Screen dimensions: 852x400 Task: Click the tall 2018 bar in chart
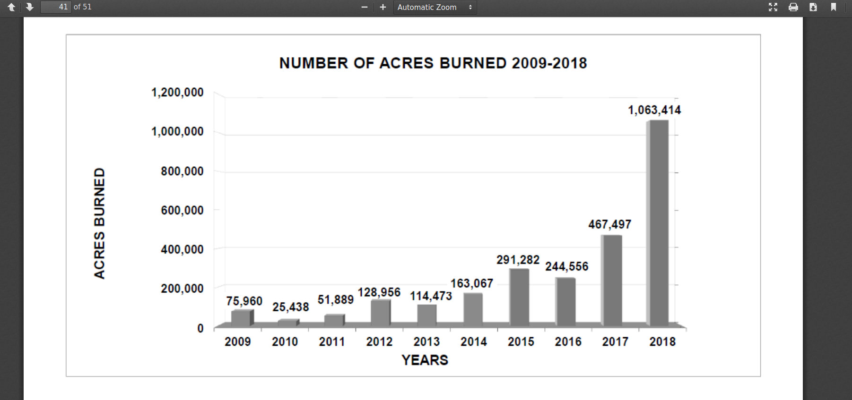click(658, 223)
